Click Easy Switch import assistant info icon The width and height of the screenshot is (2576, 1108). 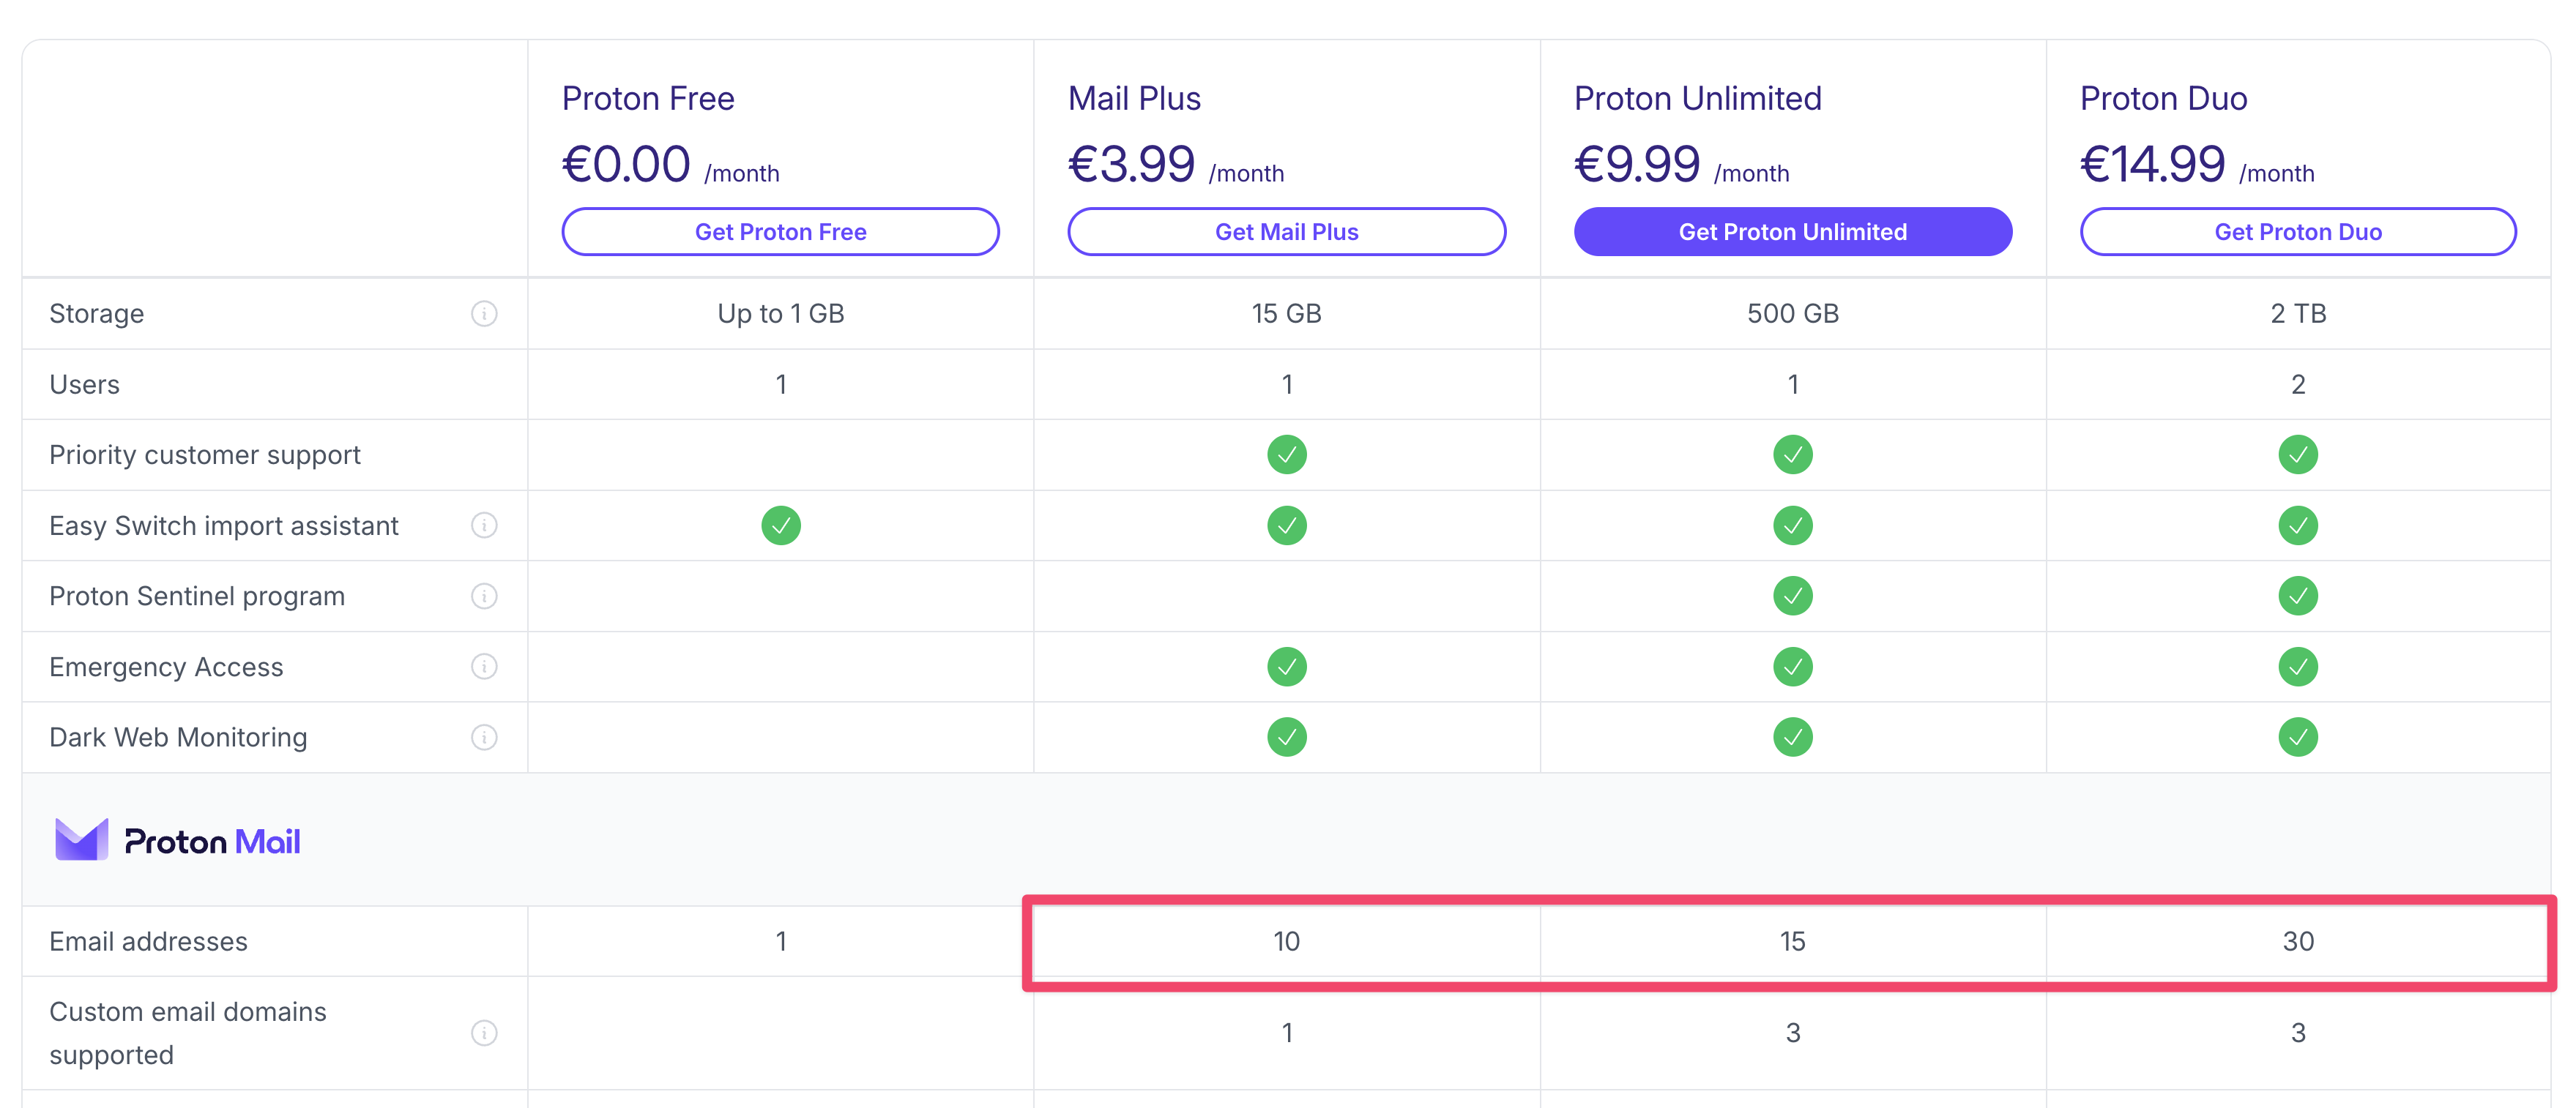click(x=484, y=525)
